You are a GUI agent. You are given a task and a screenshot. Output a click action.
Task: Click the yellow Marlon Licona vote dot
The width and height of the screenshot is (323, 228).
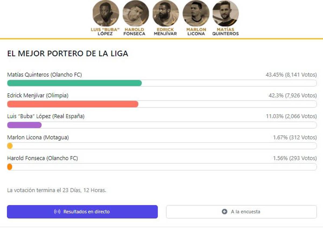tap(10, 146)
